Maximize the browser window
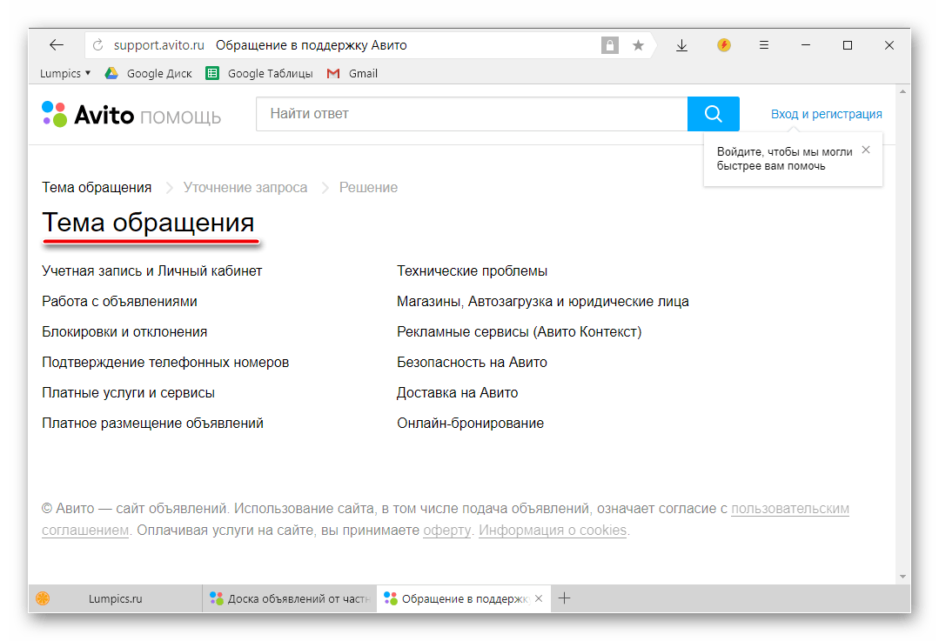Image resolution: width=939 pixels, height=641 pixels. tap(848, 45)
